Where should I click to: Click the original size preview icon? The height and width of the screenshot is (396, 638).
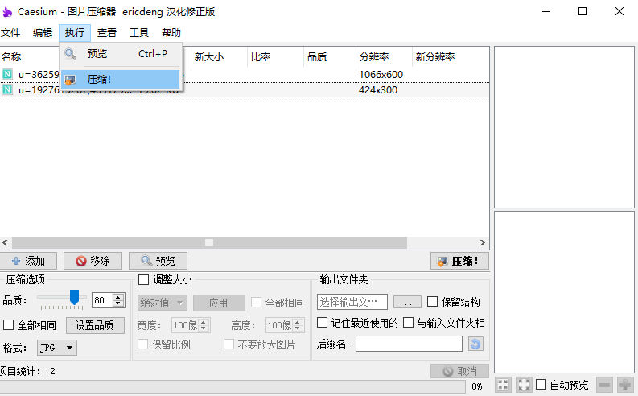[524, 384]
